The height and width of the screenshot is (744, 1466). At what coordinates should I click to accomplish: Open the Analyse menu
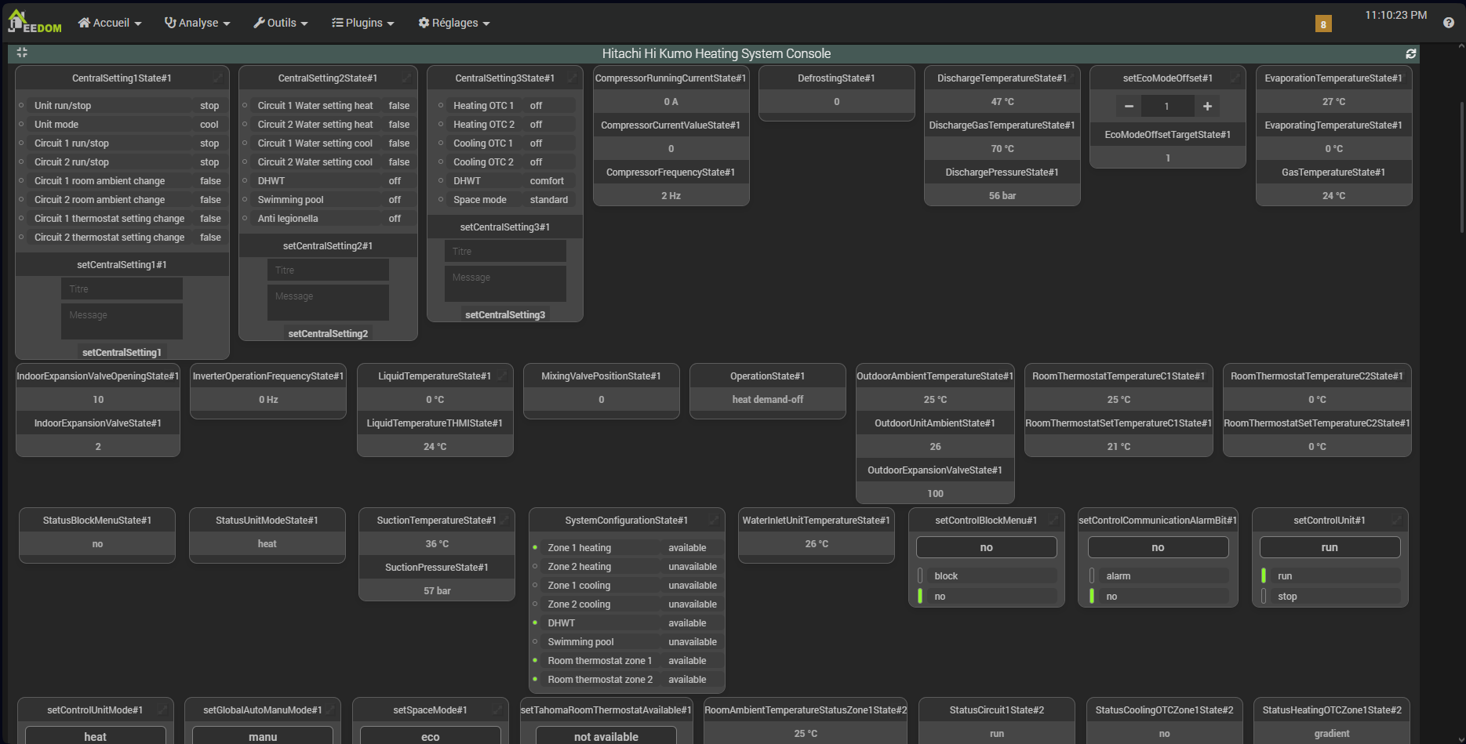point(197,23)
